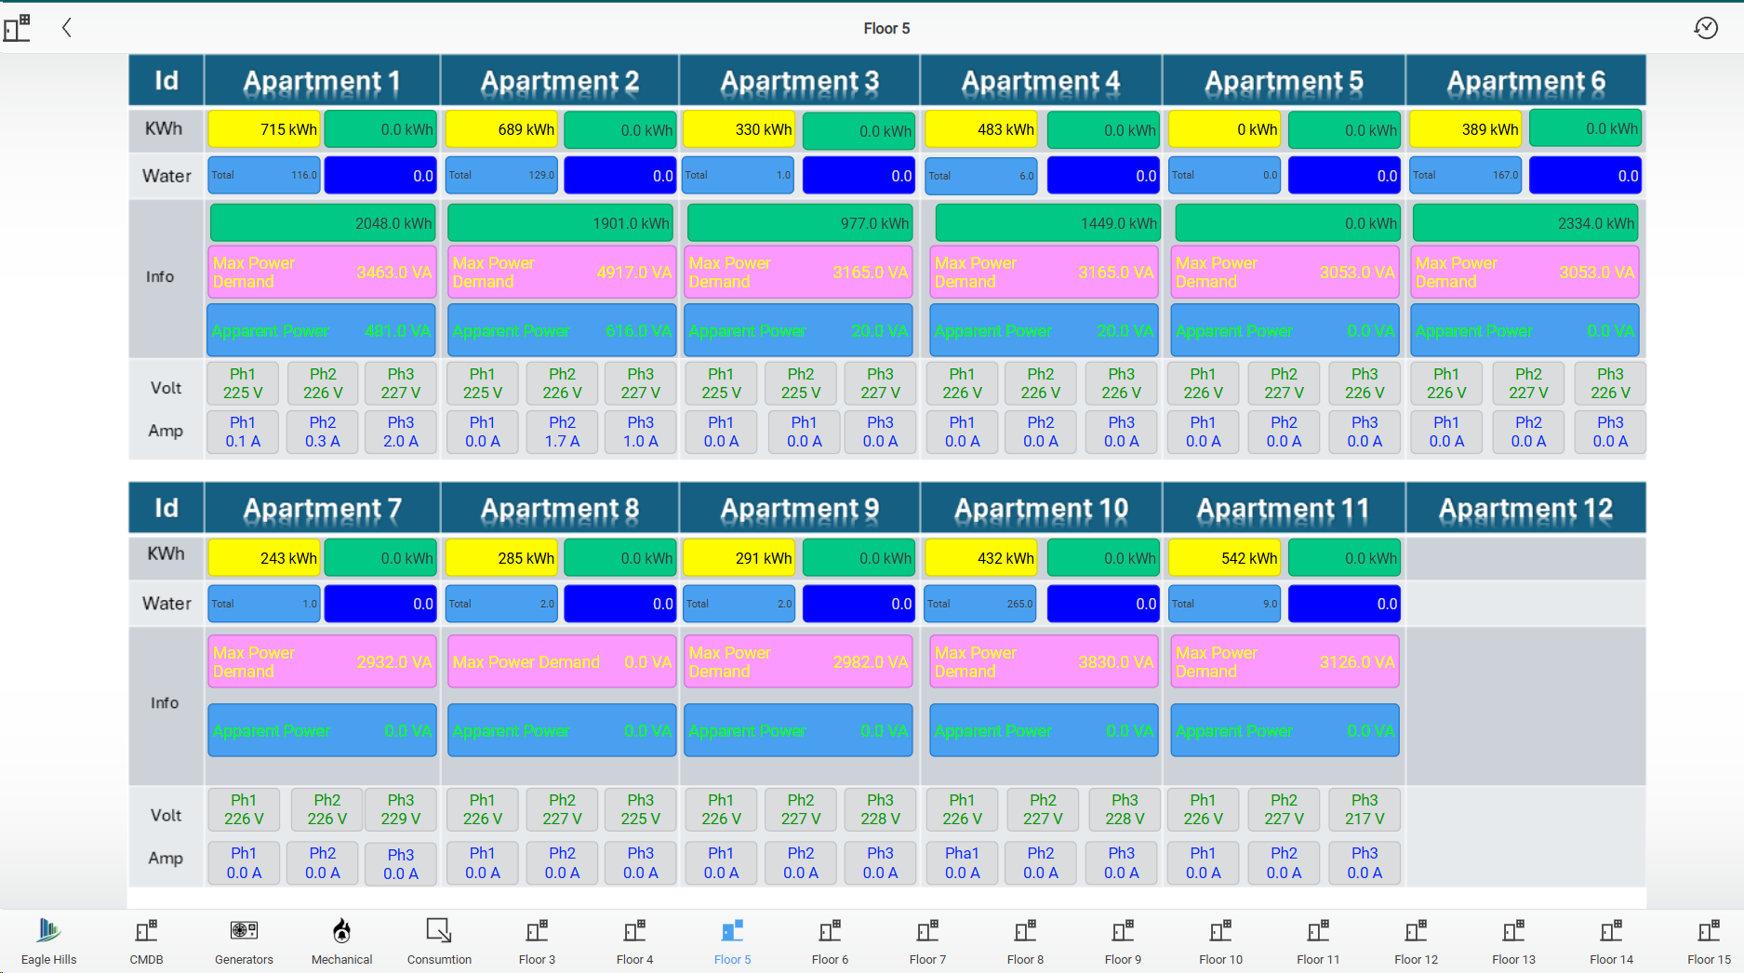Open the Mechanical flame icon
This screenshot has height=973, width=1744.
(341, 931)
